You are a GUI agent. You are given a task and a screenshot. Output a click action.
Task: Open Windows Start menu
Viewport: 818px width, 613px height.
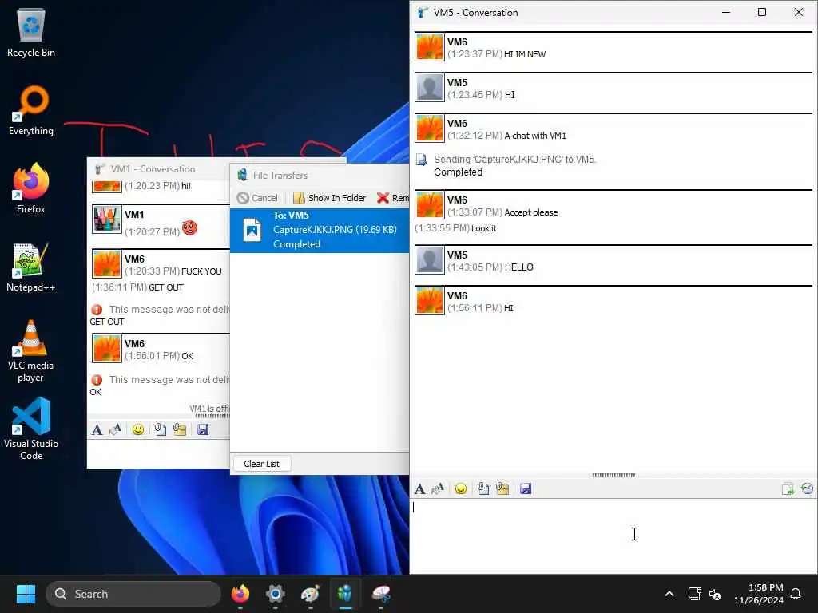(x=26, y=594)
